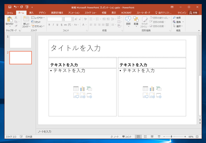
Task: Toggle italic formatting (I)
Action: pyautogui.click(x=53, y=25)
